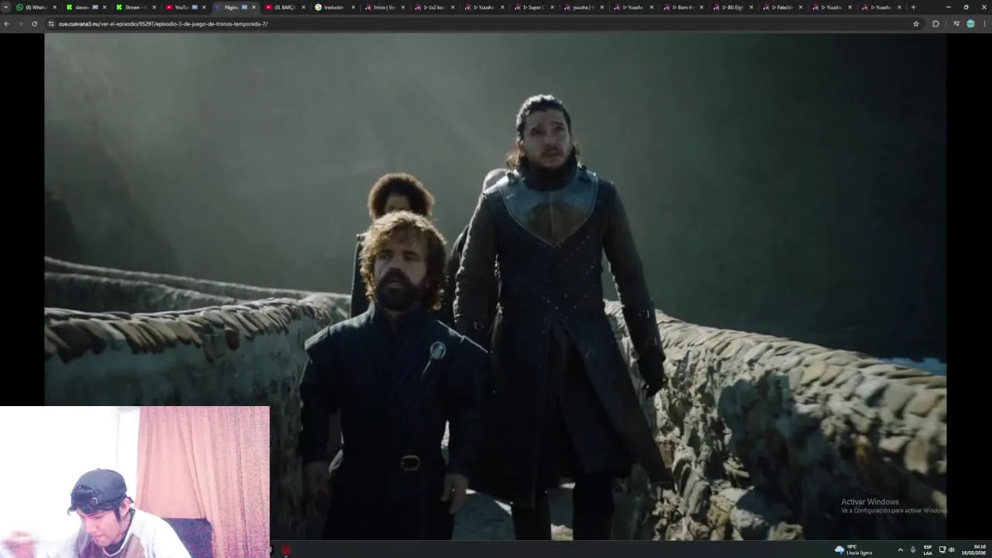Screen dimensions: 992x558
Task: Close the 'Fate/st' tab
Action: click(x=800, y=7)
